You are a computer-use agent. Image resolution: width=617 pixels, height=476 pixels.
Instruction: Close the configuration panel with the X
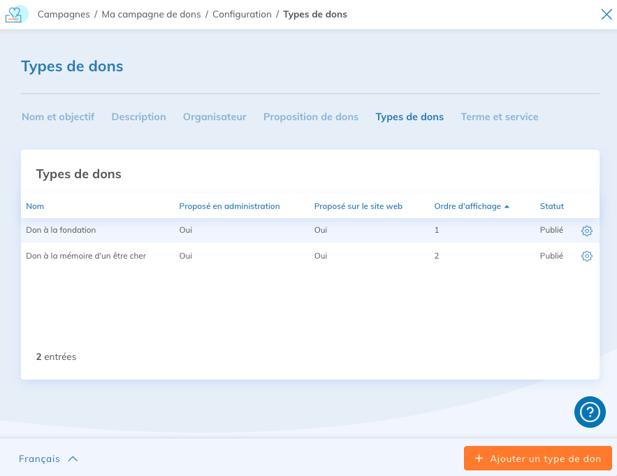click(606, 14)
